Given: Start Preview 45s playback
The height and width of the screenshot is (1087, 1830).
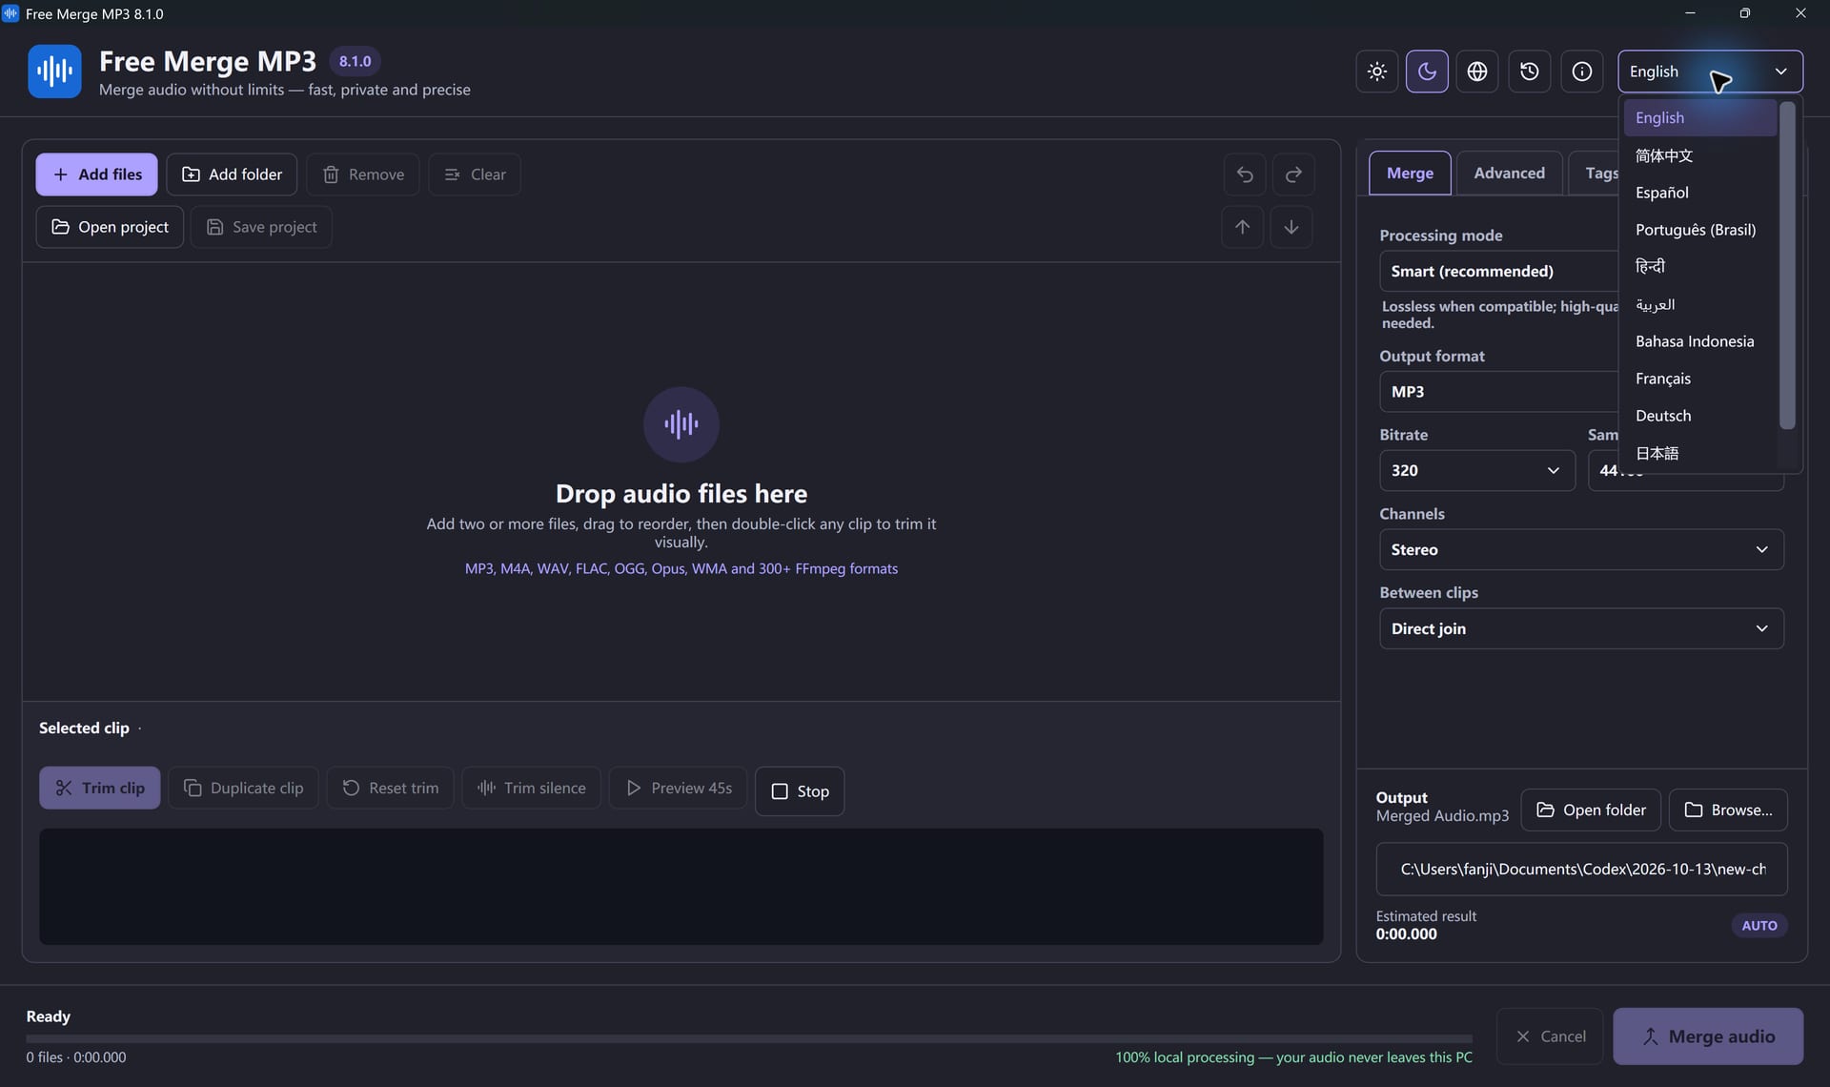Looking at the screenshot, I should tap(678, 788).
